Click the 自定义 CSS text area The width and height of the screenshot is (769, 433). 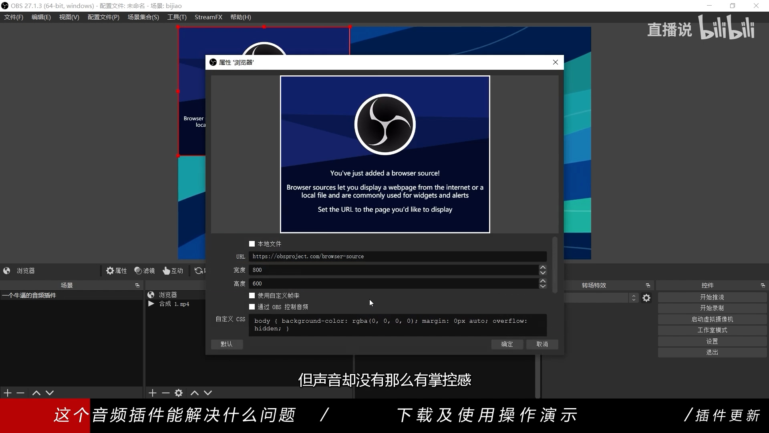pos(397,325)
